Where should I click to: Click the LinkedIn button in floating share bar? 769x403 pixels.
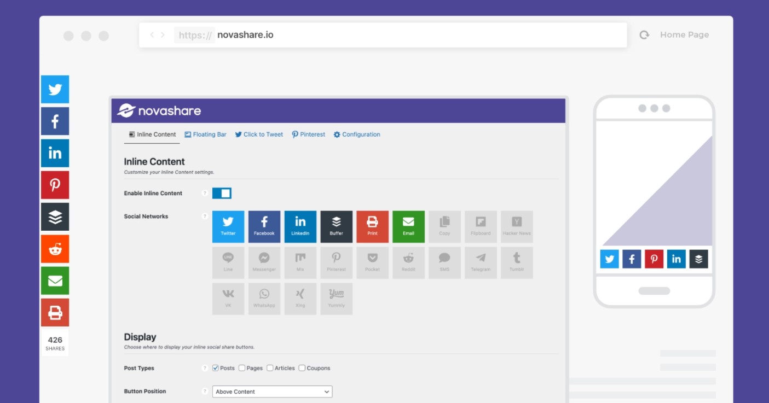(55, 153)
